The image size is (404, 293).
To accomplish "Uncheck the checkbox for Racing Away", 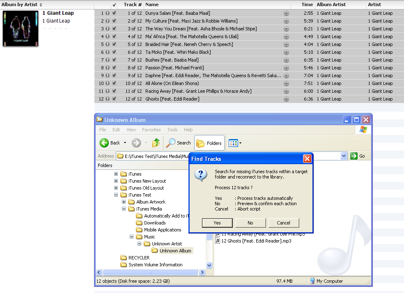I will pos(114,91).
